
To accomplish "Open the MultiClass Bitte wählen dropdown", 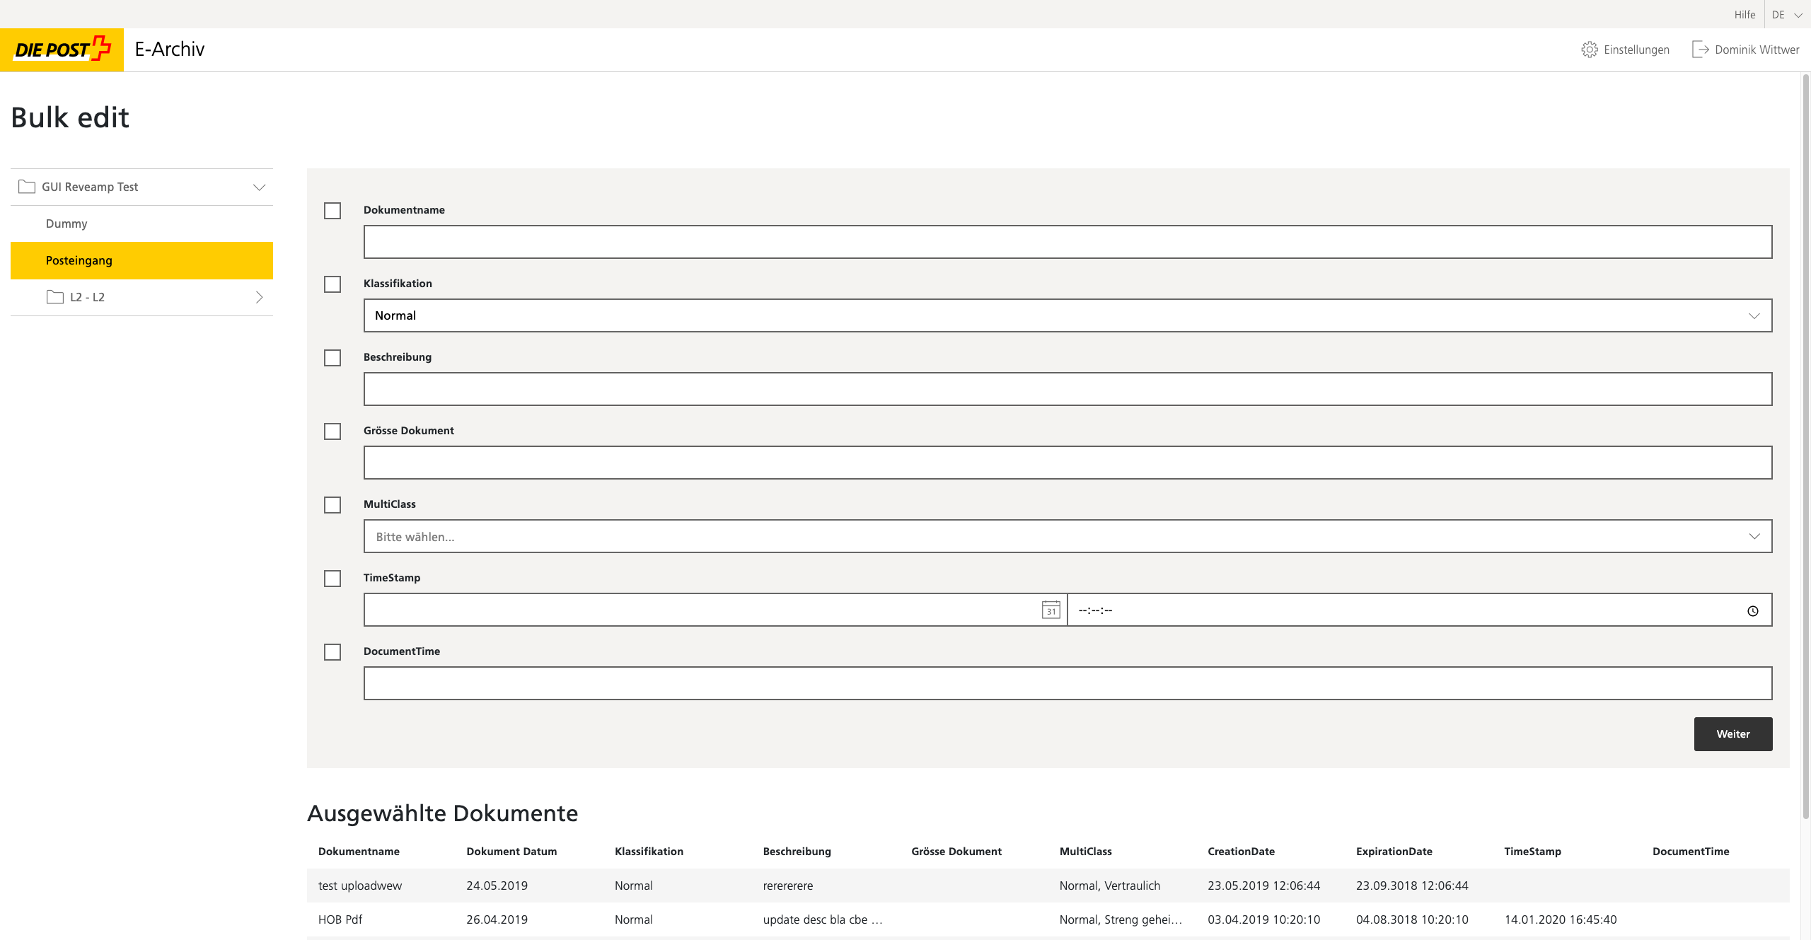I will [x=1068, y=536].
